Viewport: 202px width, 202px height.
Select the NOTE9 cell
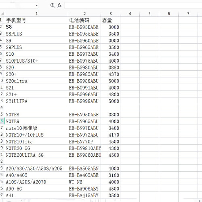(x=36, y=121)
